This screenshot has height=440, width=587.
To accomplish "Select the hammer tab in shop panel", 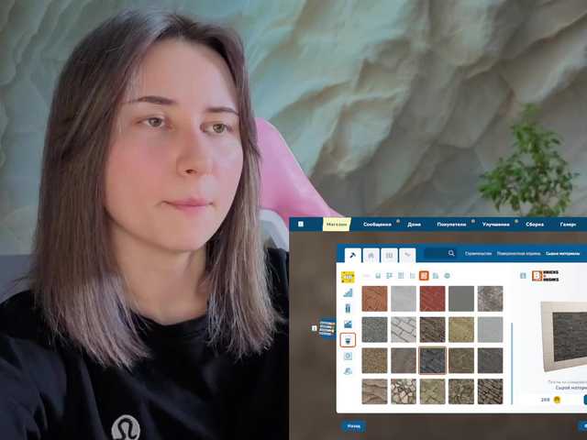I will [352, 255].
